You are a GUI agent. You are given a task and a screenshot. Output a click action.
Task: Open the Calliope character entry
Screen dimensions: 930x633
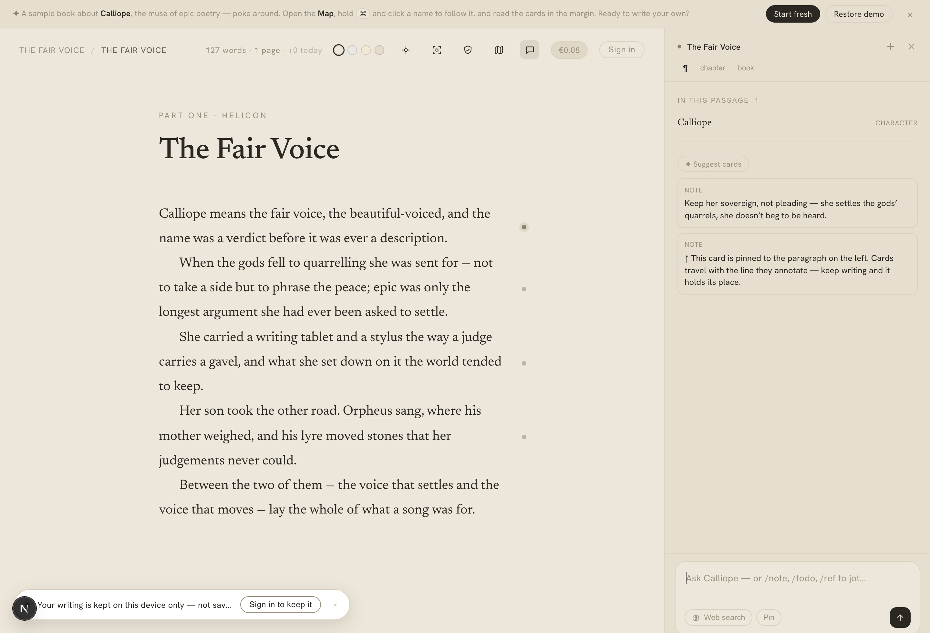[x=797, y=122]
